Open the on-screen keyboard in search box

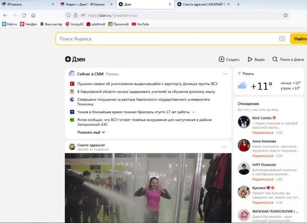pyautogui.click(x=282, y=39)
